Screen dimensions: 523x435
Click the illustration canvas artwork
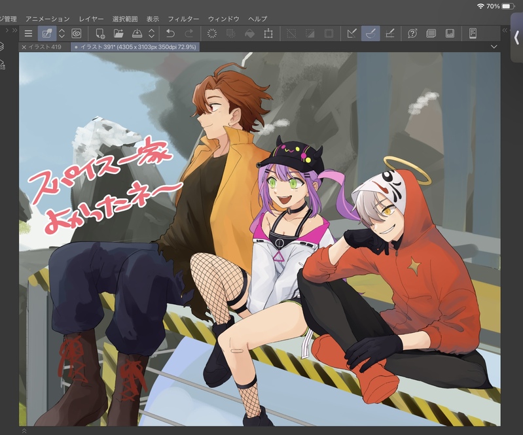tap(259, 239)
